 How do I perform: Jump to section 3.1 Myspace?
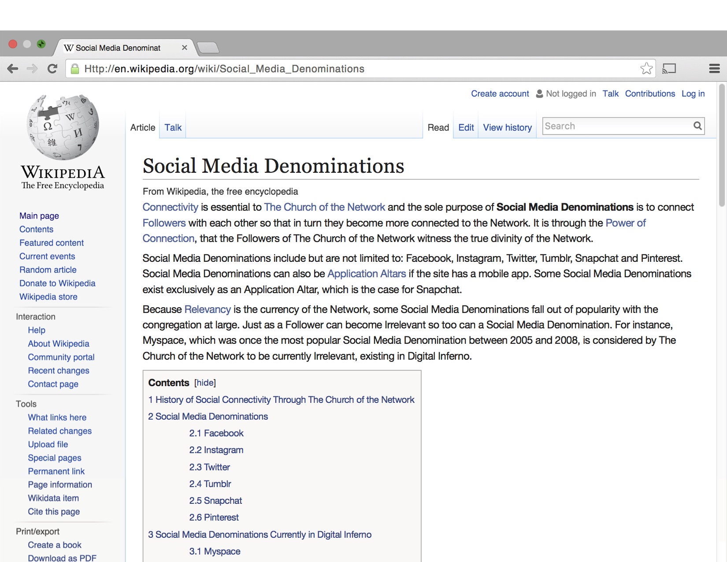[x=215, y=551]
